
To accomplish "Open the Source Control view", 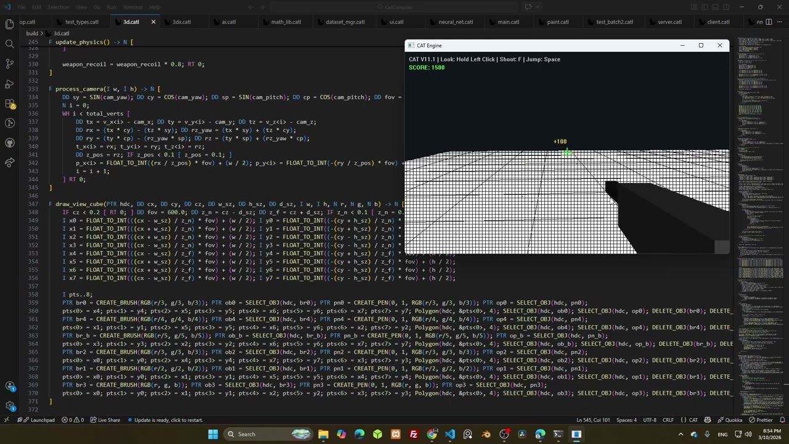I will pyautogui.click(x=9, y=64).
